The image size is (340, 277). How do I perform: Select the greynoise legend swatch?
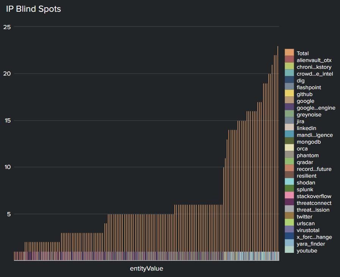click(x=289, y=114)
